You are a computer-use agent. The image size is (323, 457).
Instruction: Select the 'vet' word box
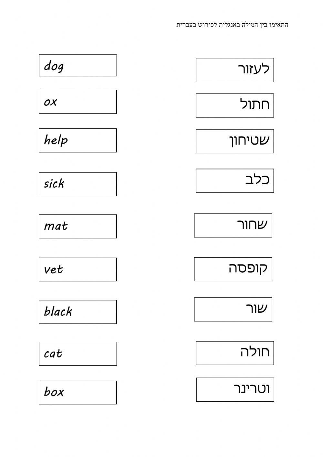coord(78,269)
